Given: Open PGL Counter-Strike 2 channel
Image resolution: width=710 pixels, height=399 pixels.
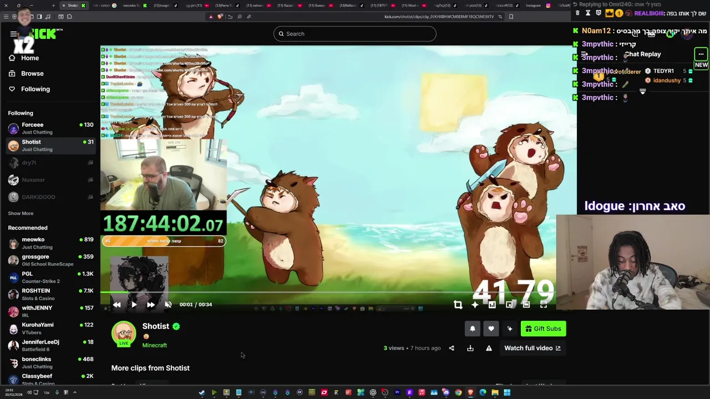Looking at the screenshot, I should 50,278.
